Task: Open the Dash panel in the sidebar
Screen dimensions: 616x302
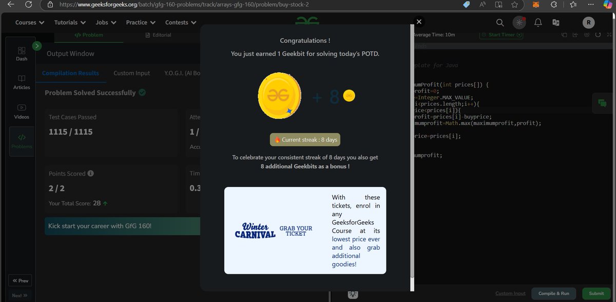Action: tap(21, 53)
